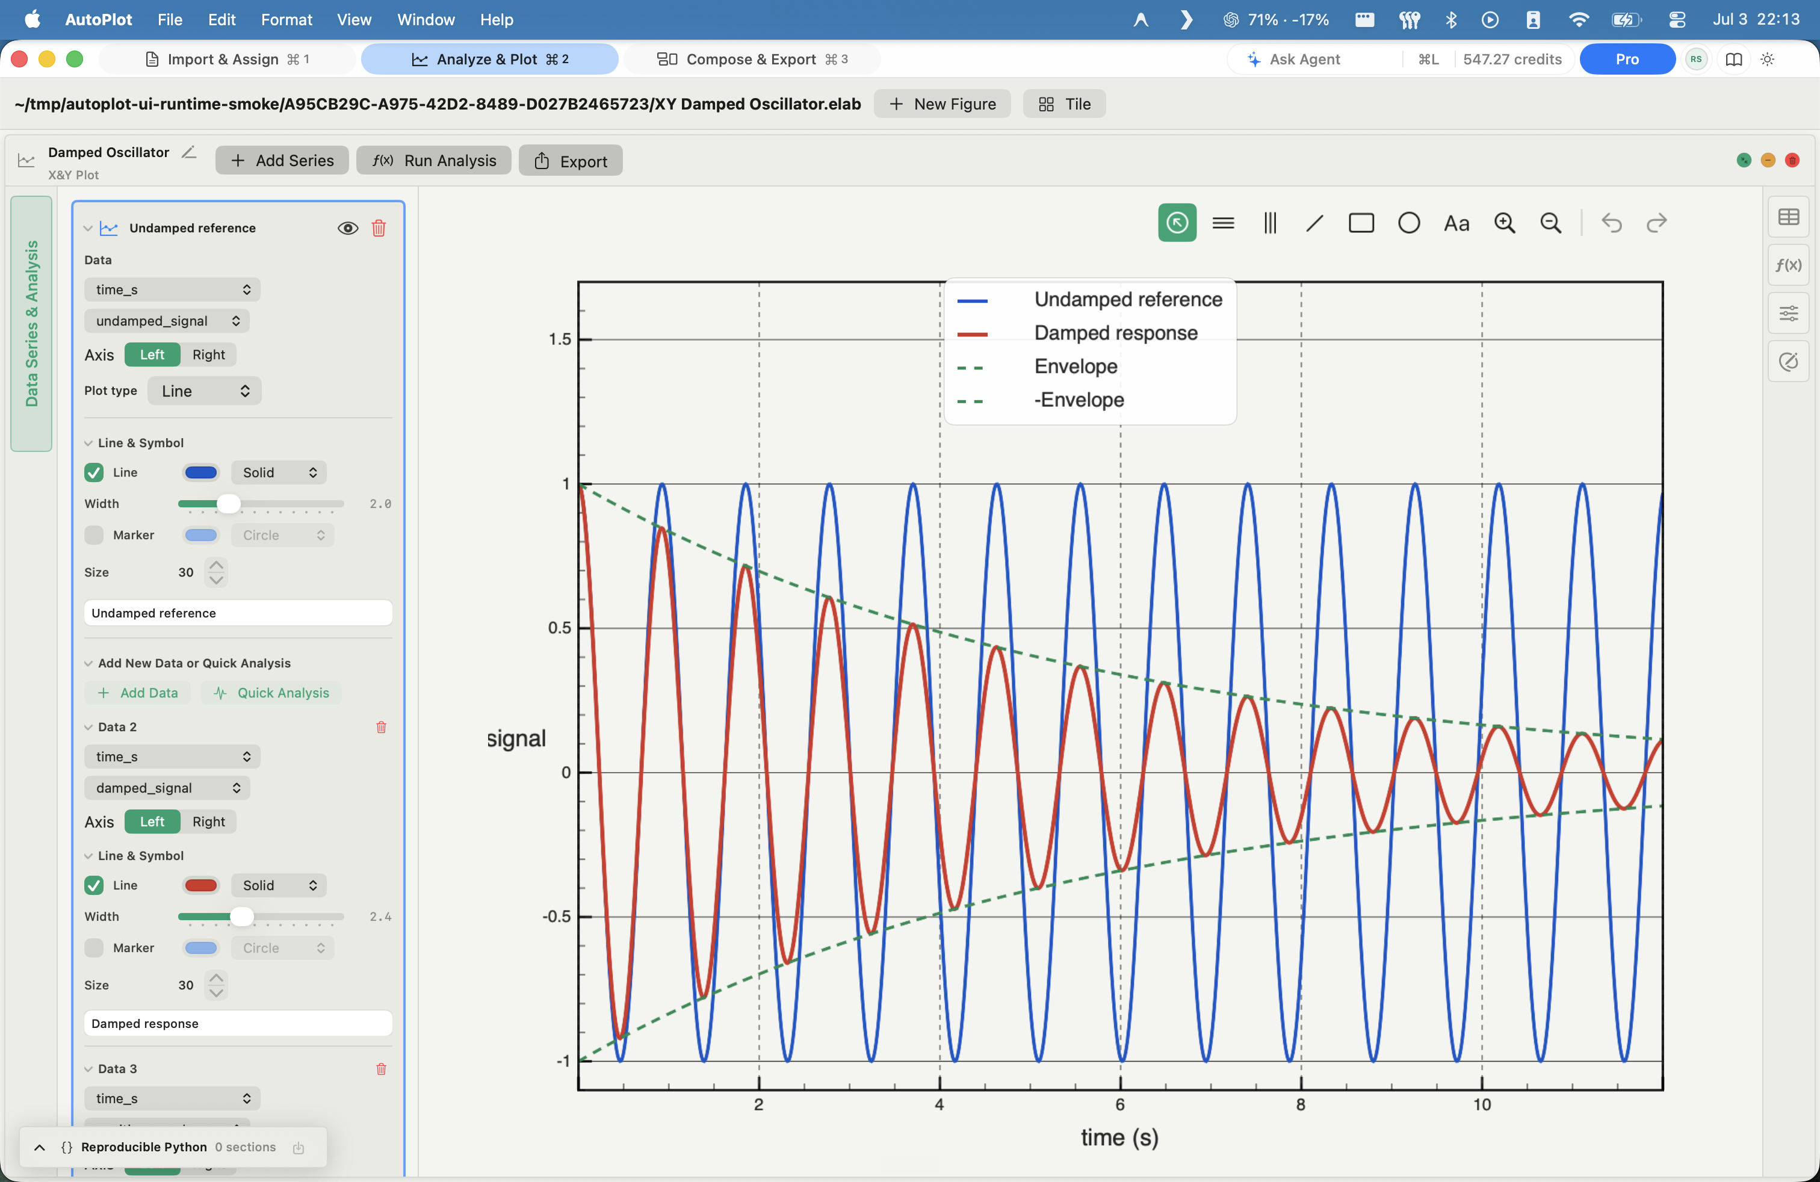Select the Aa text annotation tool
This screenshot has width=1820, height=1182.
(1456, 223)
